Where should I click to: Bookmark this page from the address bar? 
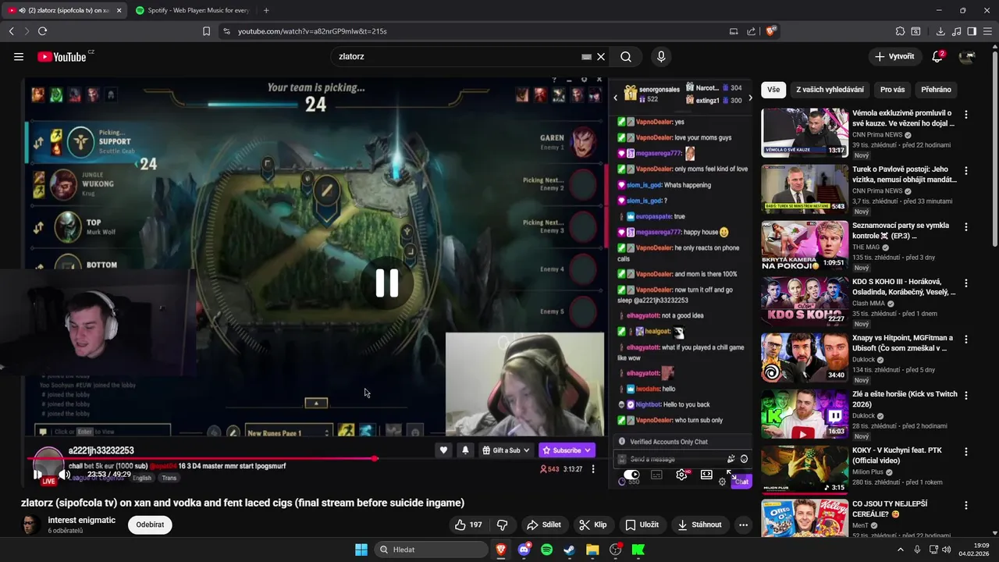(x=206, y=31)
